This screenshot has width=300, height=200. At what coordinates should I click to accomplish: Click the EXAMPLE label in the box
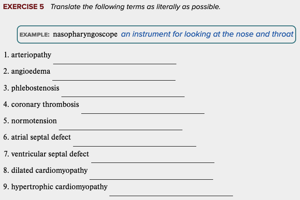click(35, 34)
